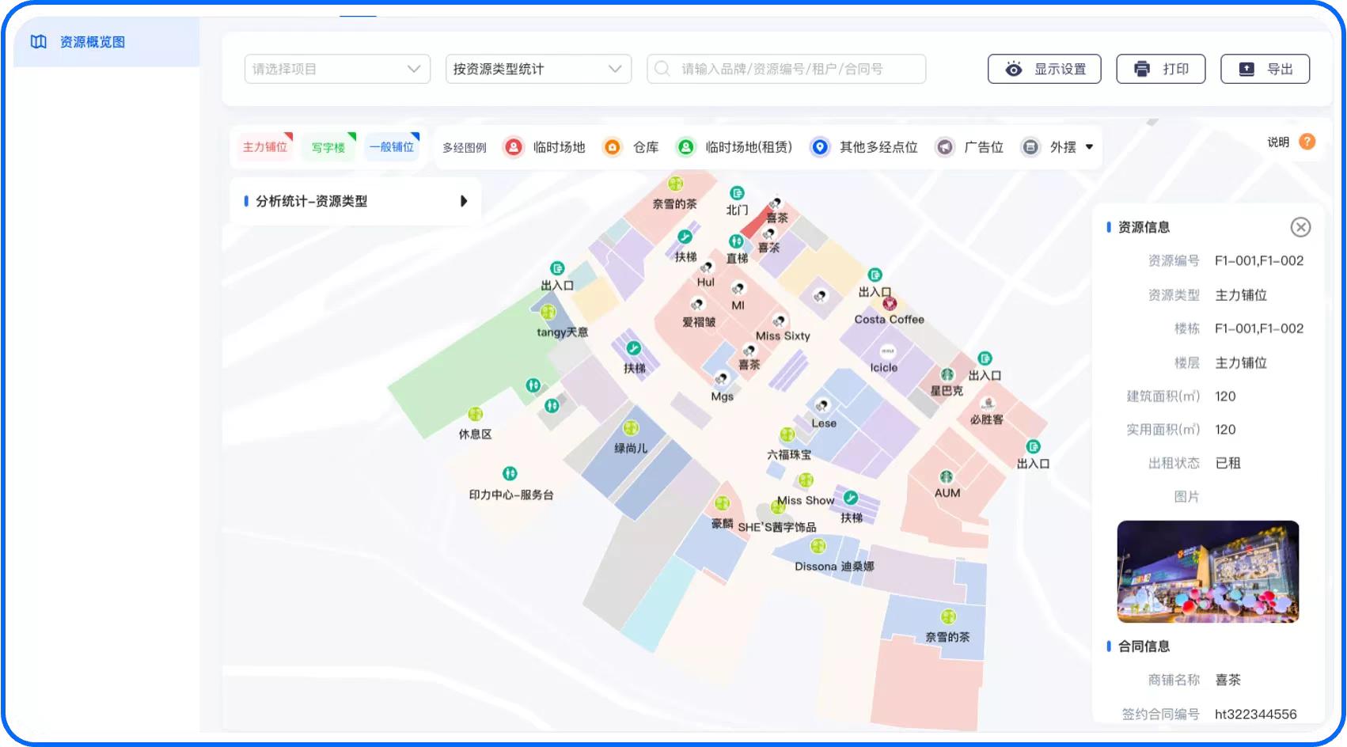Image resolution: width=1347 pixels, height=747 pixels.
Task: Focus the brand/resource number search field
Action: point(786,69)
